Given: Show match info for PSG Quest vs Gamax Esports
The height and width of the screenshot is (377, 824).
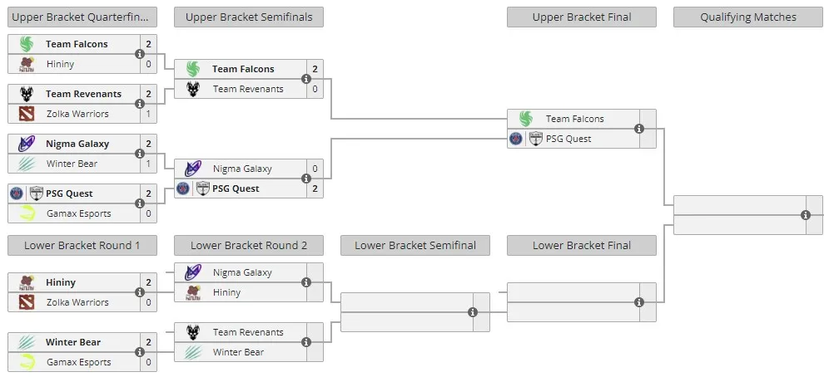Looking at the screenshot, I should coord(140,203).
